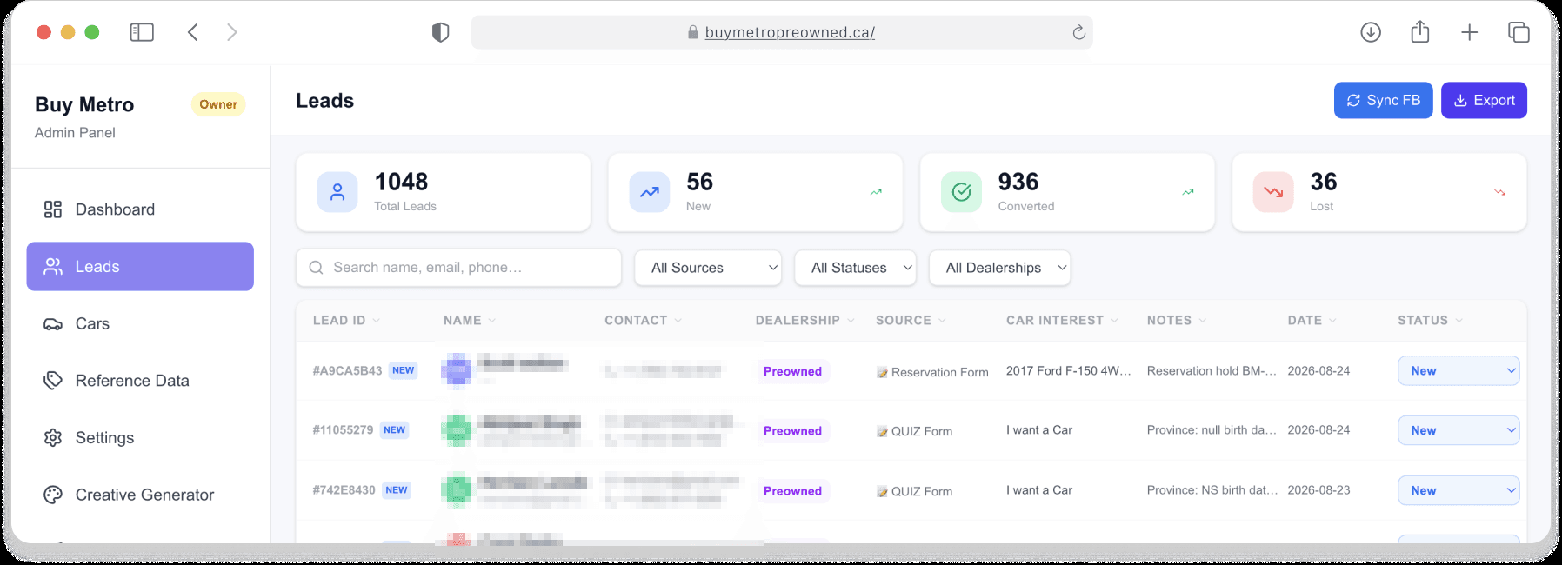Sort by the STATUS column header
Image resolution: width=1562 pixels, height=565 pixels.
coord(1430,320)
